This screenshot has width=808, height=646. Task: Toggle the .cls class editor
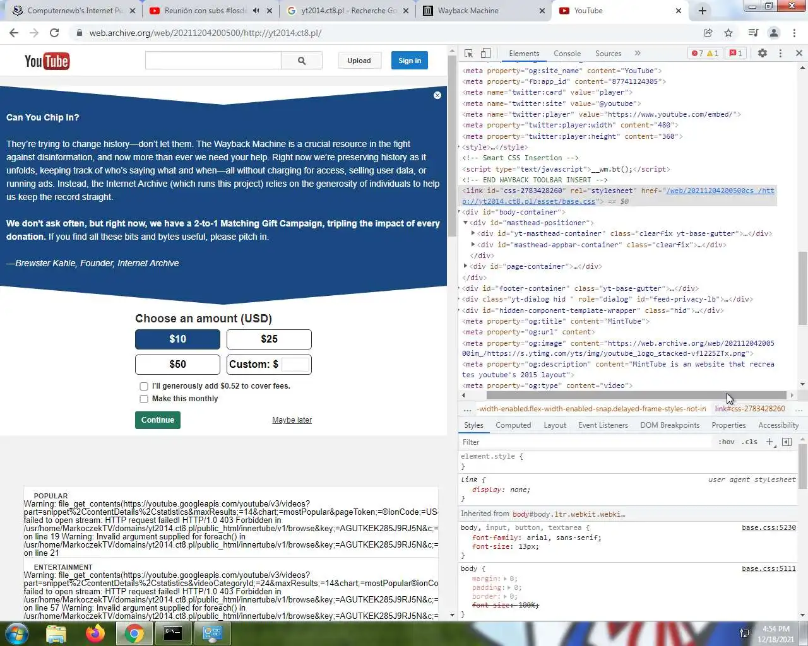coord(749,442)
